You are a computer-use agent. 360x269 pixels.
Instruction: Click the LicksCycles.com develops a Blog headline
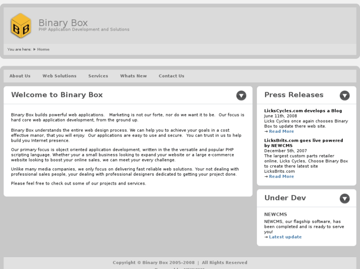click(303, 111)
